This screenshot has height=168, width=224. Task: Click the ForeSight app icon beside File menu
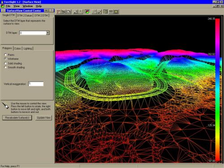[3, 6]
